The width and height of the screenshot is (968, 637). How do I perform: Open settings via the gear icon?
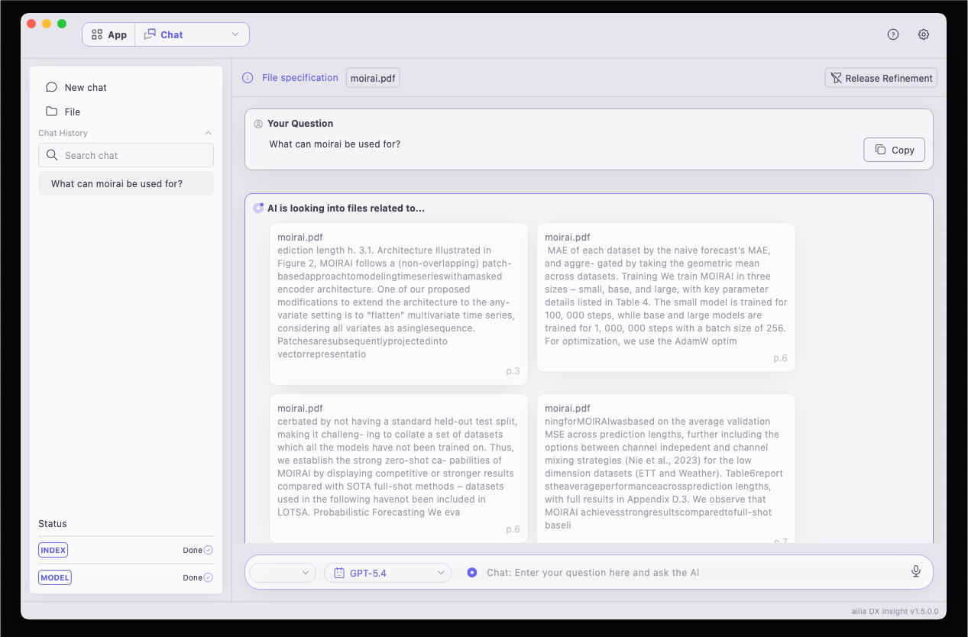pyautogui.click(x=924, y=34)
